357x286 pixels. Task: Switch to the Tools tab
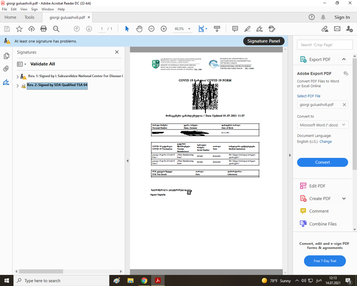coord(29,17)
